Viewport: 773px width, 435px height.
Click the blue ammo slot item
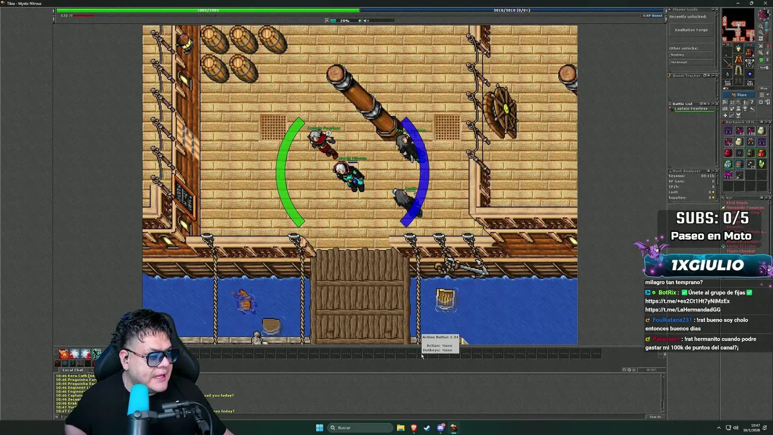(x=749, y=74)
